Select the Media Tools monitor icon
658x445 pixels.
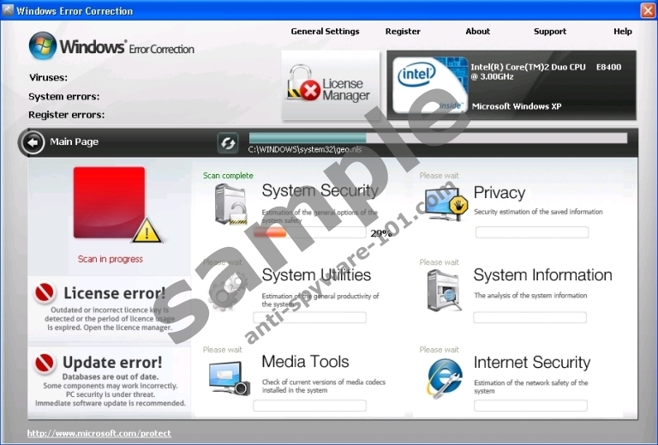pos(228,377)
